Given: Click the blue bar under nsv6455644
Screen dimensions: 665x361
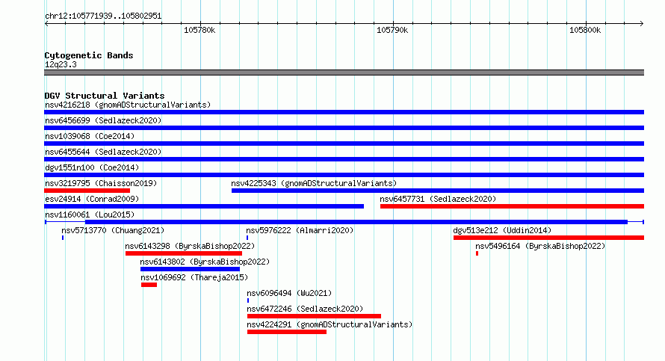Looking at the screenshot, I should pos(344,159).
